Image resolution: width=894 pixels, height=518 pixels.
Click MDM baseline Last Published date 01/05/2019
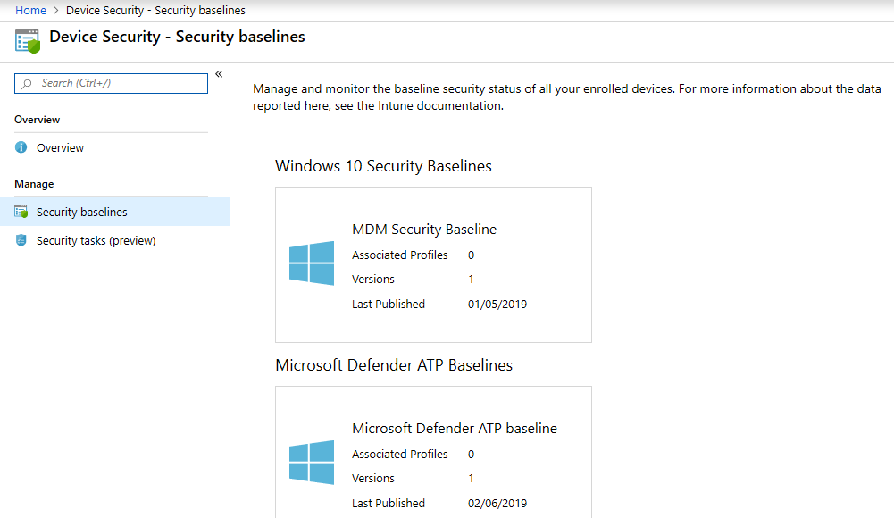tap(497, 305)
